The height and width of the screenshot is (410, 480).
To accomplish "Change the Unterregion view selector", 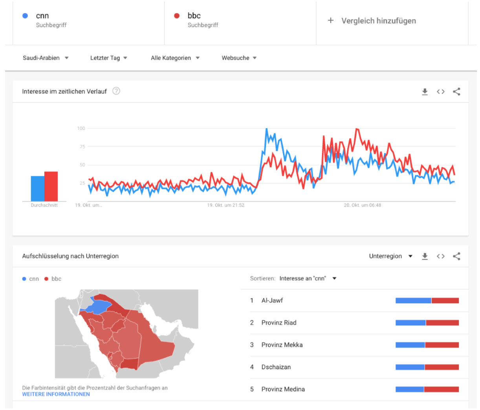I will click(x=390, y=256).
